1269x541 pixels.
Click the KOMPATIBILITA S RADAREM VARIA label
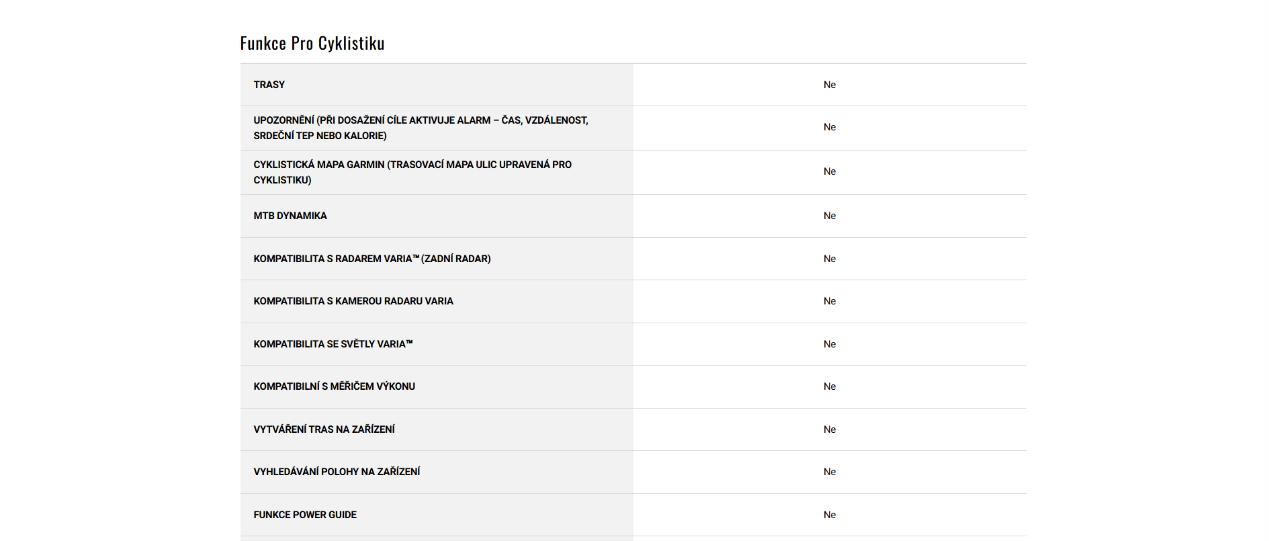coord(372,259)
